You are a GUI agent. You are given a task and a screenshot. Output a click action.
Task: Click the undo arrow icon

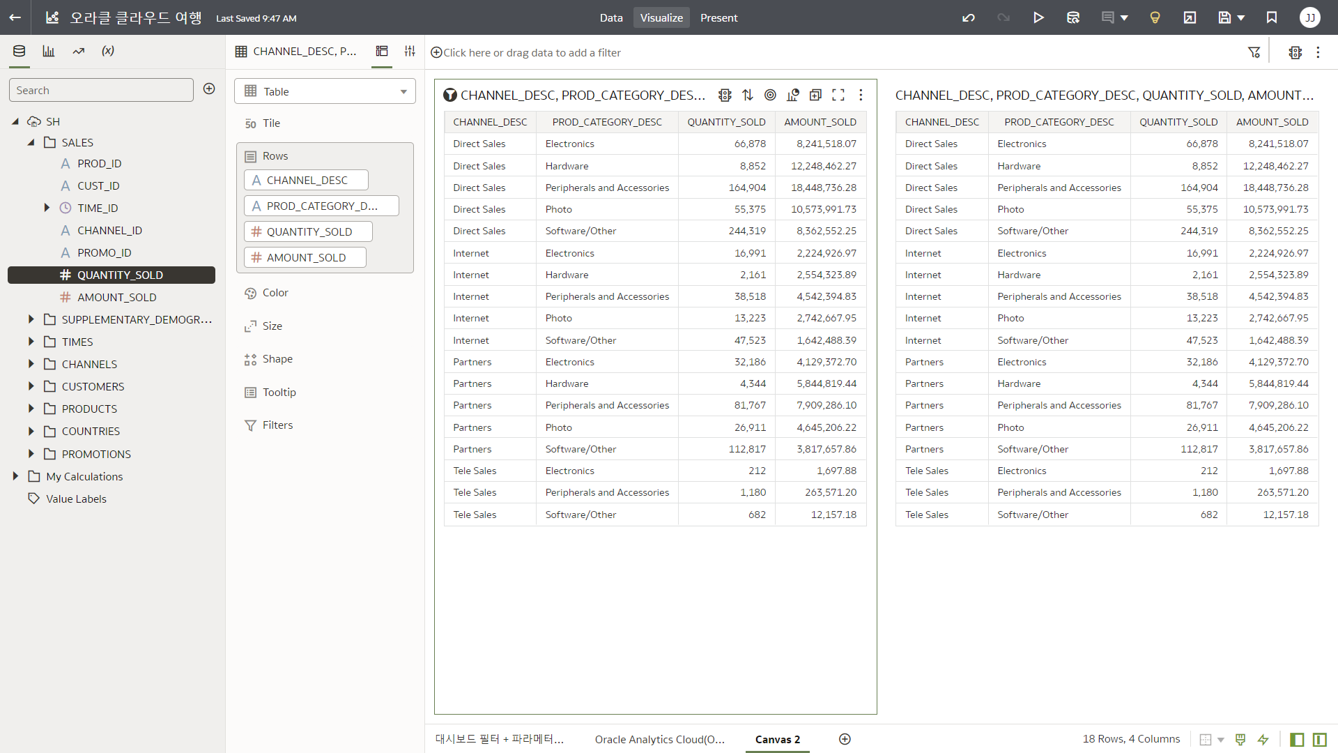click(969, 17)
